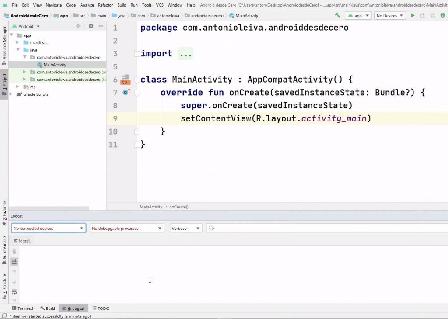Click the logcat search magnifier icon

[211, 228]
